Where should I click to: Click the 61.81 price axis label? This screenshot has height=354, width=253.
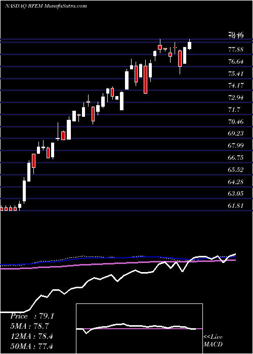tap(236, 206)
